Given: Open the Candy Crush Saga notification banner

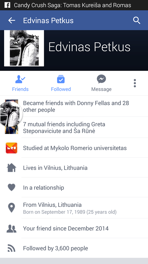Looking at the screenshot, I should point(74,5).
